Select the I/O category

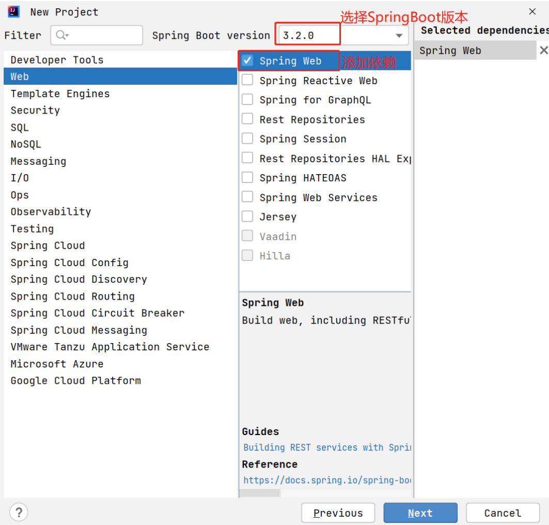coord(120,178)
